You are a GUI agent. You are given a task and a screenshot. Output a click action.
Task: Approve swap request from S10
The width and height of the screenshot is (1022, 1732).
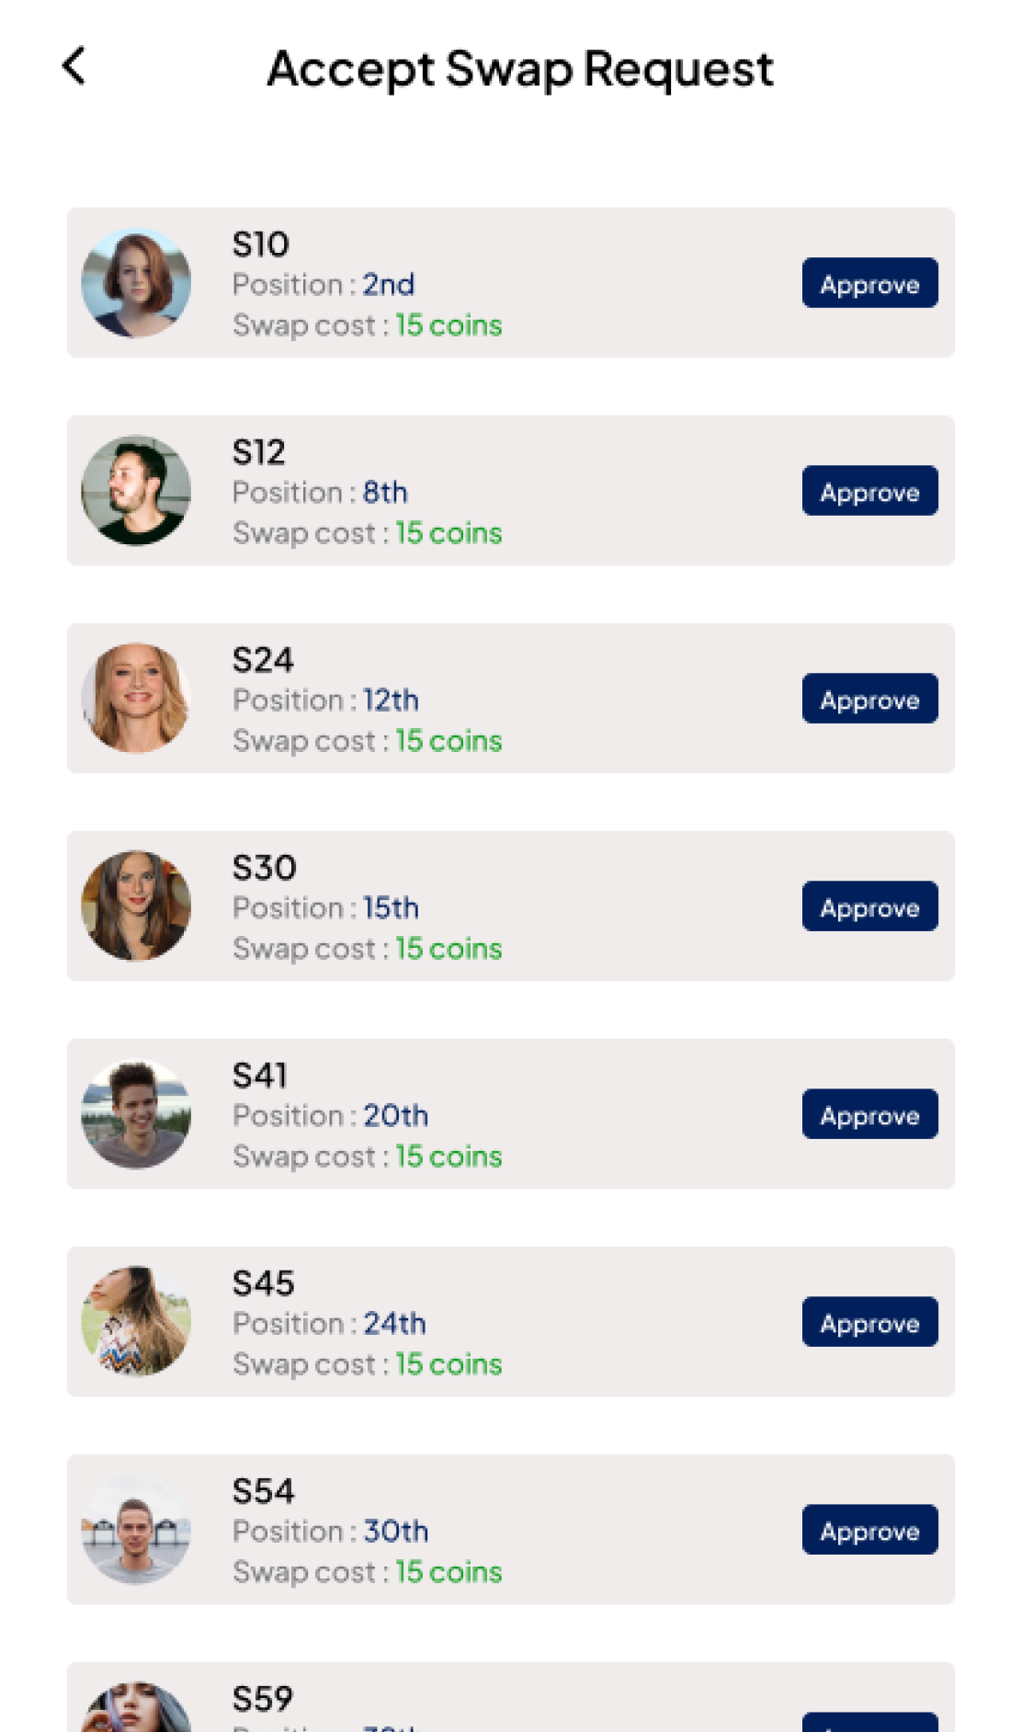click(869, 283)
